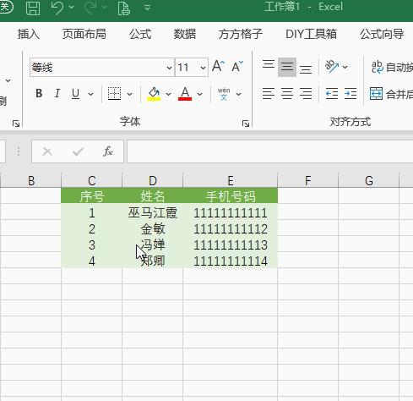
Task: Click the 自动换行 wrap text button
Action: tap(392, 67)
